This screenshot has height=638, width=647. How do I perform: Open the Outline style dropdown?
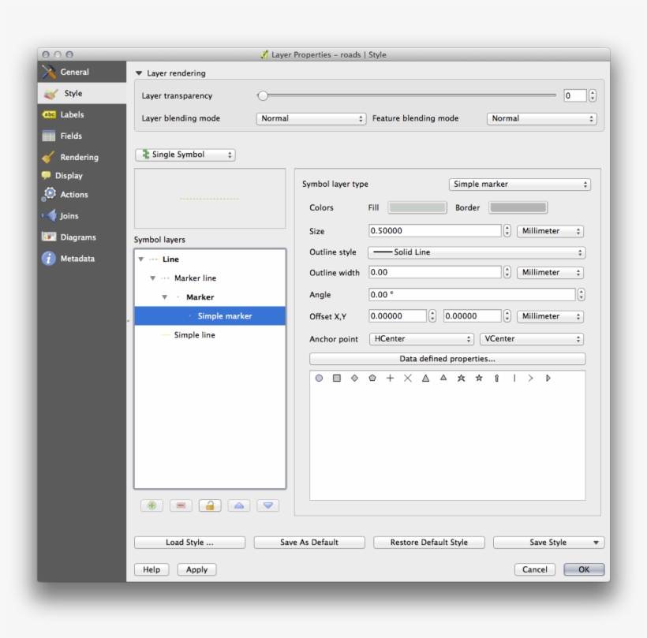[x=477, y=252]
